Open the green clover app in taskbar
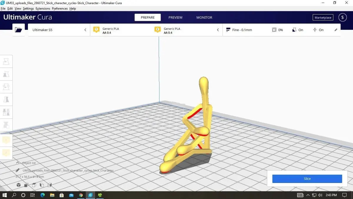Image resolution: width=353 pixels, height=199 pixels. (100, 195)
